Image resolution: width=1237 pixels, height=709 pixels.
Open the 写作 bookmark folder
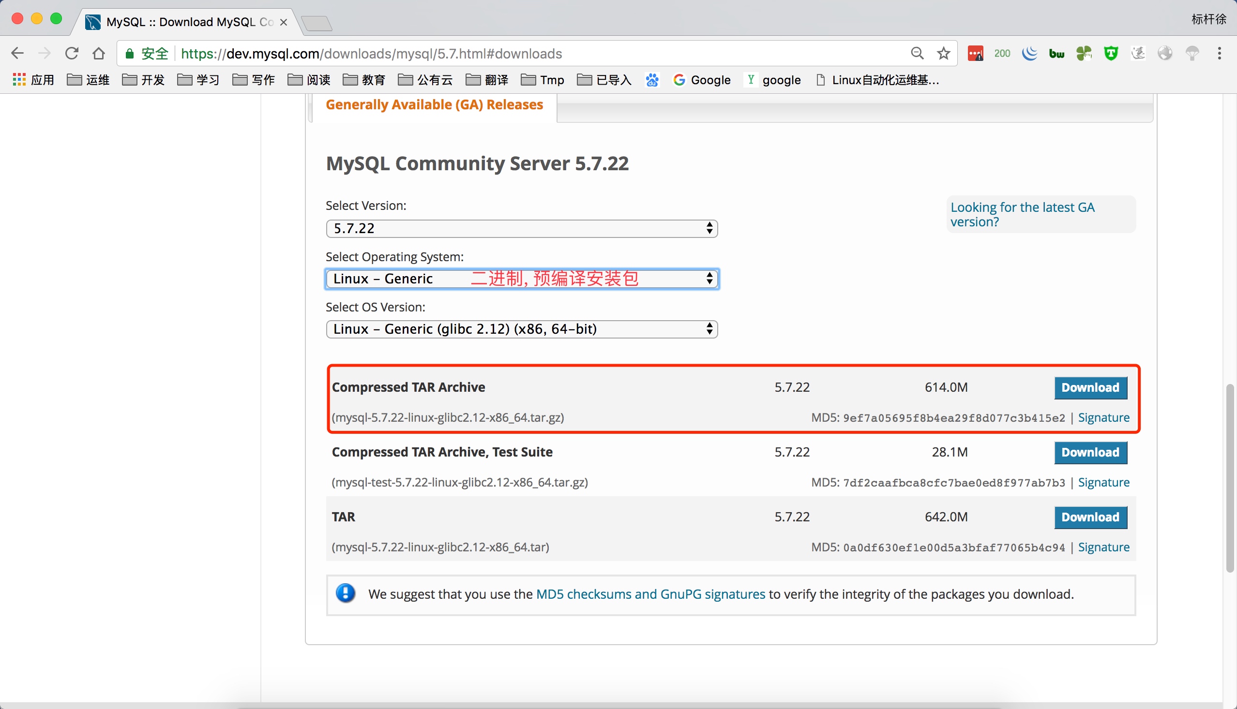[254, 80]
